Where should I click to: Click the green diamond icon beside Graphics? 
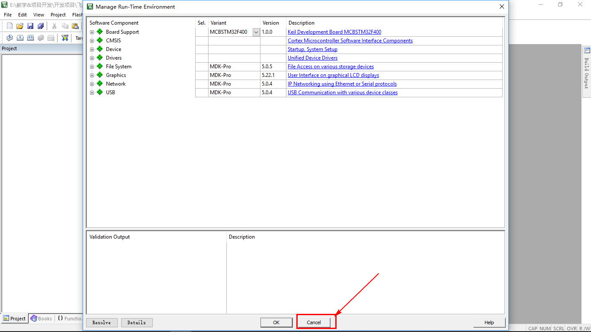coord(100,75)
